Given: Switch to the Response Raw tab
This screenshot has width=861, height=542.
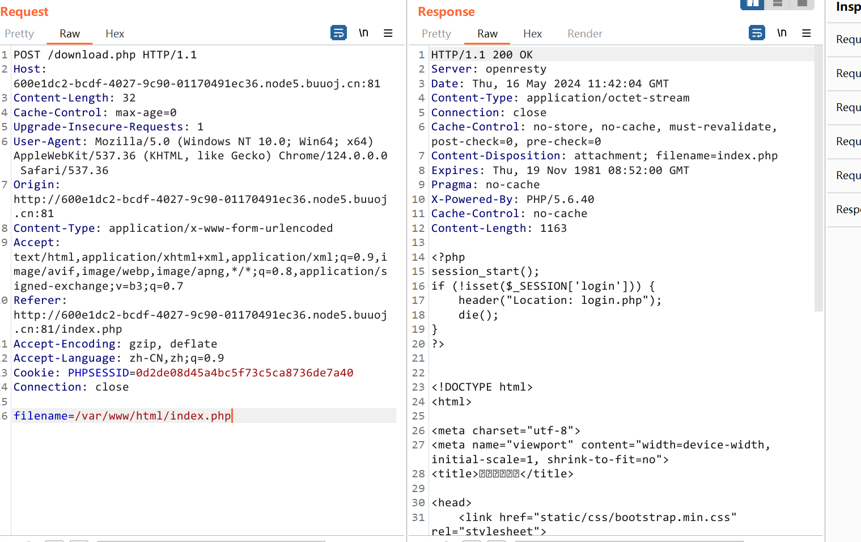Looking at the screenshot, I should coord(487,33).
